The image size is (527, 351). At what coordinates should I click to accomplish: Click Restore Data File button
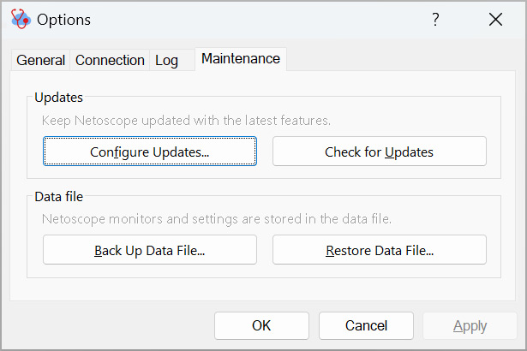pyautogui.click(x=380, y=250)
